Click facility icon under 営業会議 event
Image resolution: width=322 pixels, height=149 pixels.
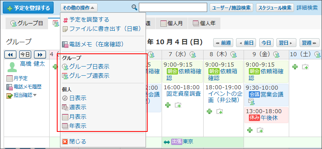pyautogui.click(x=252, y=102)
